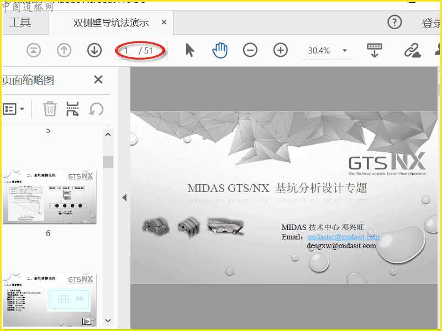The height and width of the screenshot is (331, 442).
Task: Click the 登录 sign-in button
Action: coord(431,23)
